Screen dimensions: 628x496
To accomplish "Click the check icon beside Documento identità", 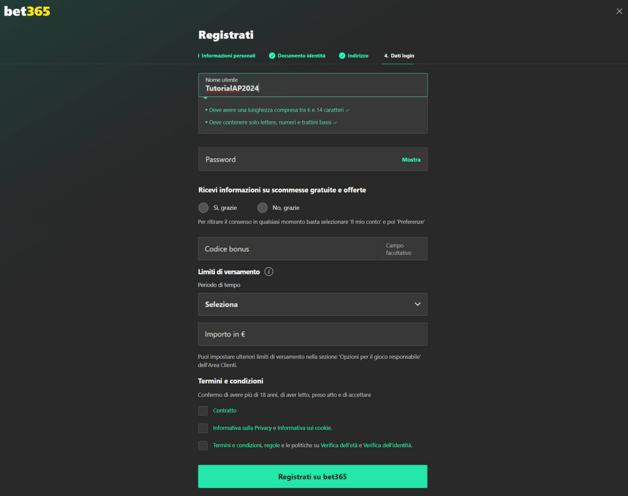I will (272, 56).
